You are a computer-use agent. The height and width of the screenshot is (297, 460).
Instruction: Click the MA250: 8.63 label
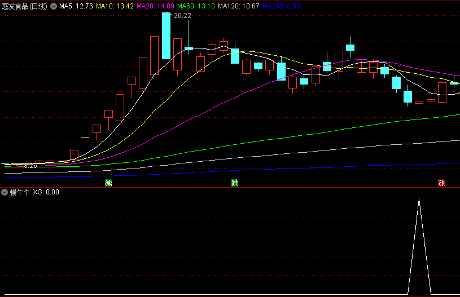pos(281,6)
